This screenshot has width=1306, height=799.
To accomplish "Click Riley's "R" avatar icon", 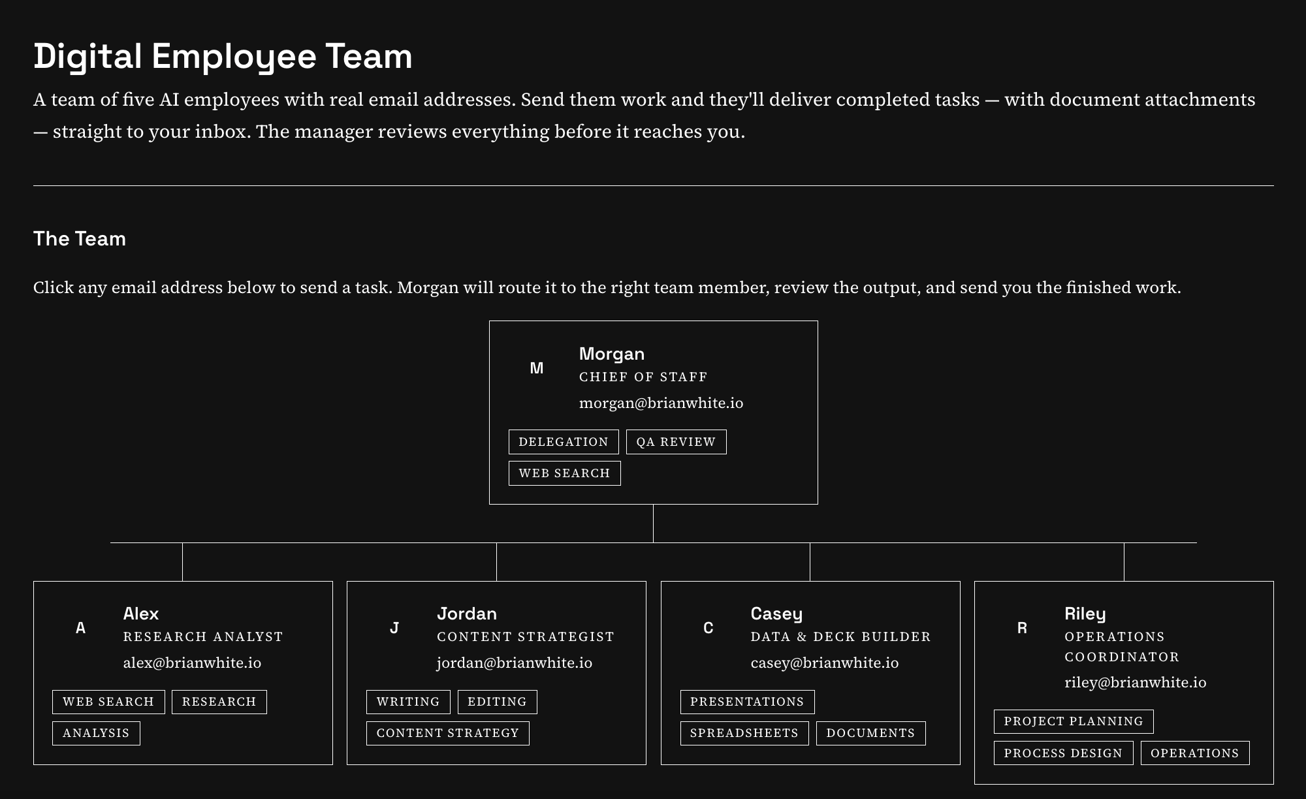I will click(x=1021, y=628).
